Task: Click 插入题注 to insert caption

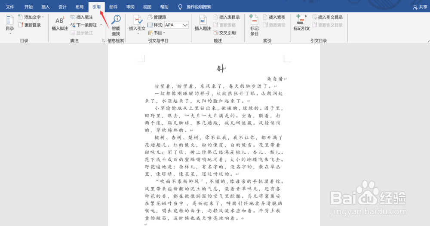Action: (203, 23)
